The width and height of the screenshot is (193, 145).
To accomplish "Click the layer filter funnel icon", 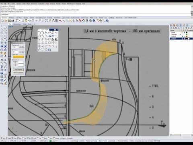I will click(x=186, y=28).
